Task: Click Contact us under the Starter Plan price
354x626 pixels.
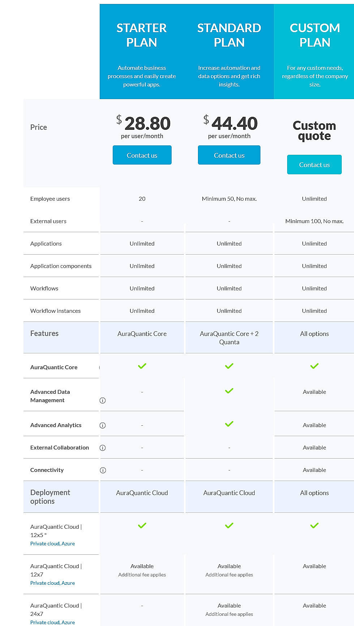Action: 142,155
